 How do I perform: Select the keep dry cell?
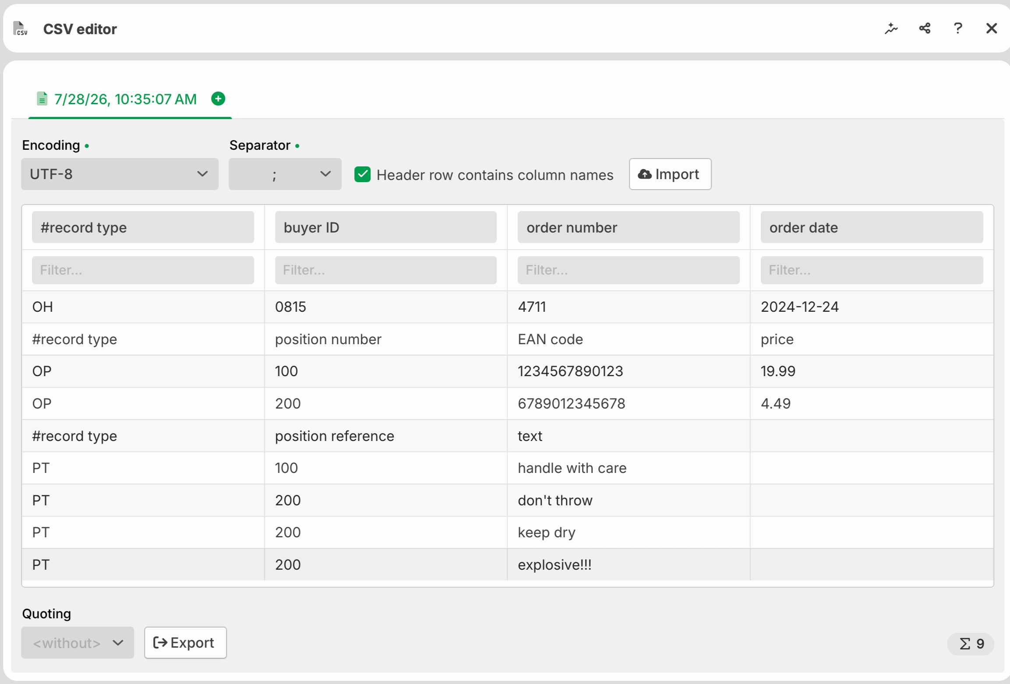pos(629,532)
